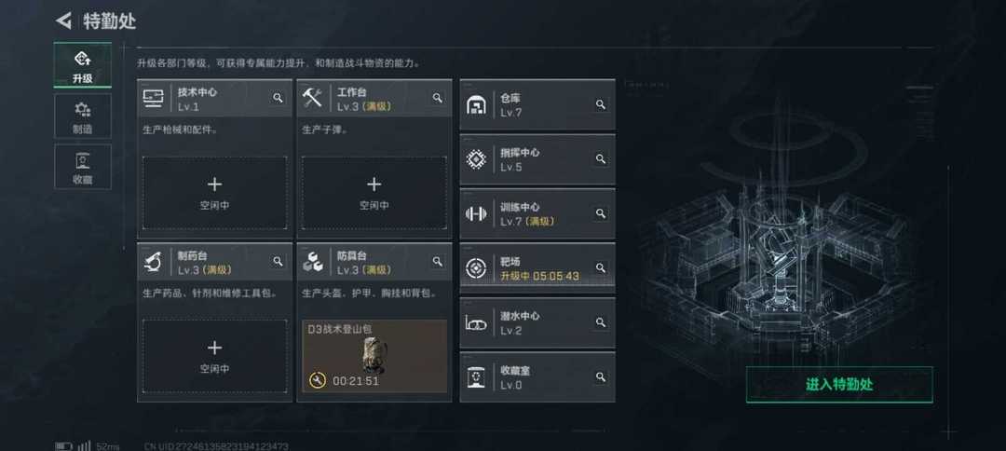Open the D3战术登山包 crafting item
Viewport: 1006px width, 451px height.
[374, 356]
